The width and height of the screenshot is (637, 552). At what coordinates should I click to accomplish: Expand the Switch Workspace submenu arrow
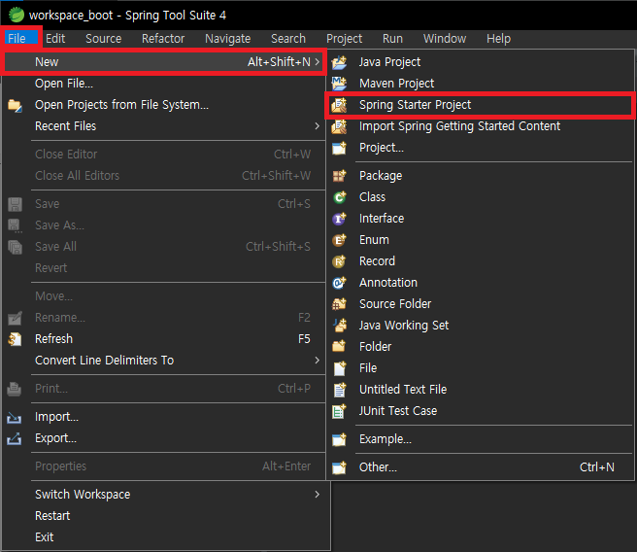[318, 495]
